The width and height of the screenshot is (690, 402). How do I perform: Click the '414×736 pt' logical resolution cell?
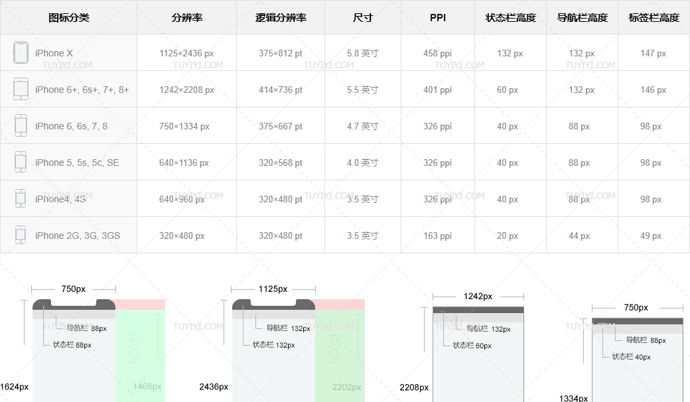[281, 90]
